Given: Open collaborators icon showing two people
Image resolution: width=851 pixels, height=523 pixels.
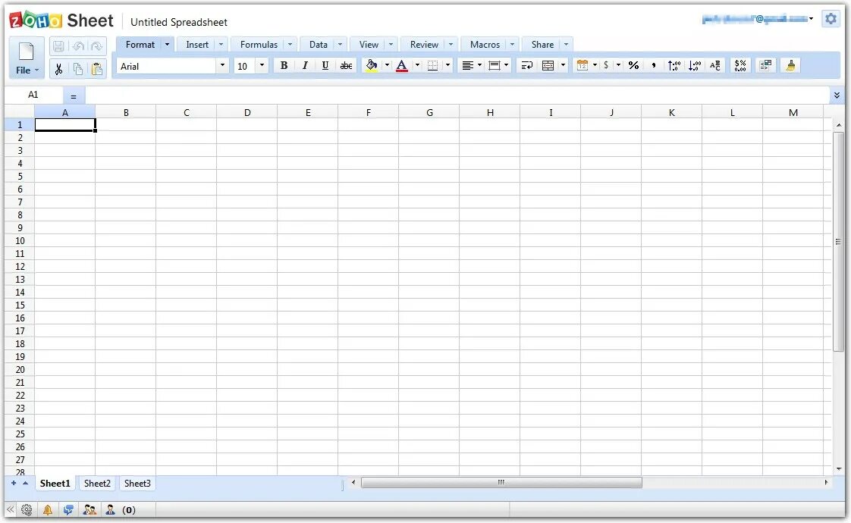Looking at the screenshot, I should click(x=89, y=510).
